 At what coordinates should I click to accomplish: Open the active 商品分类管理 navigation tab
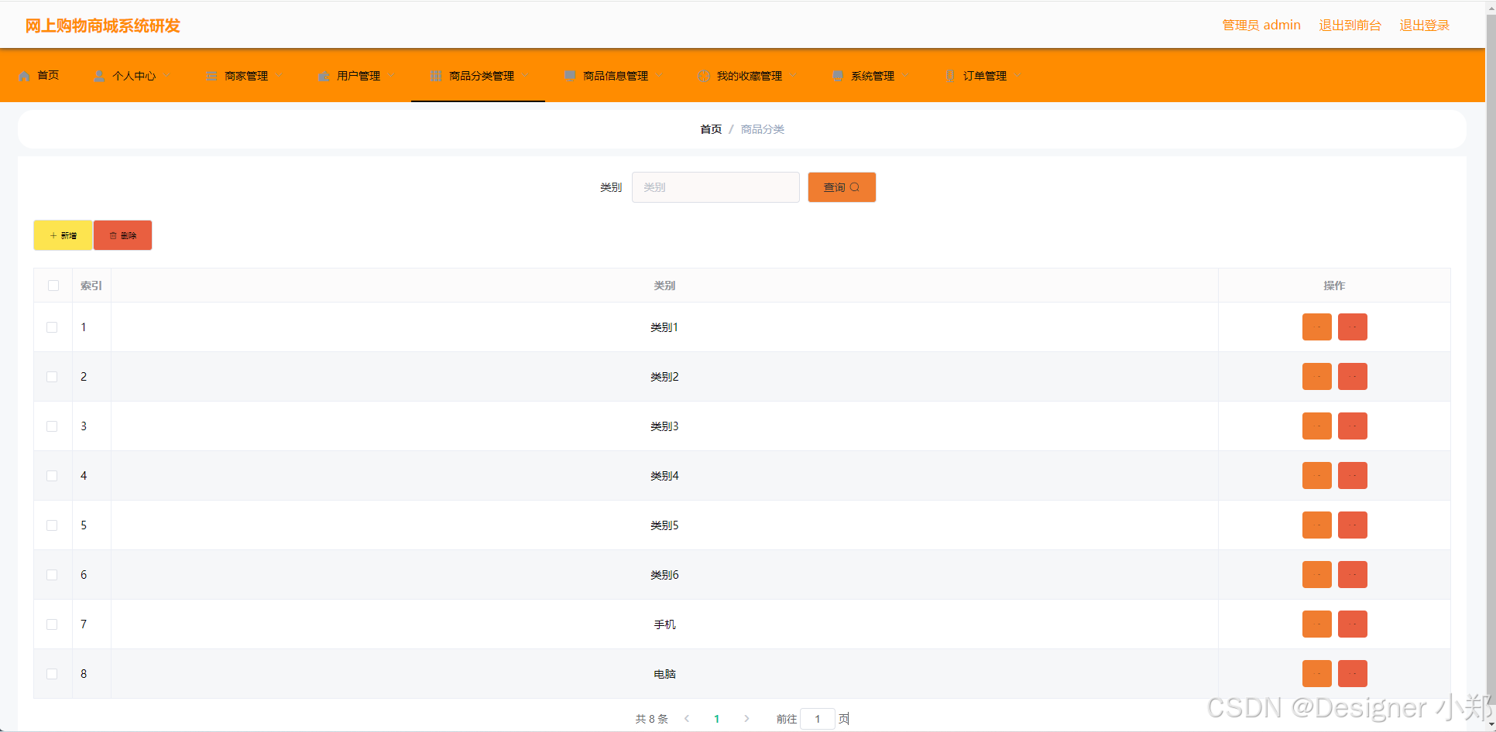tap(478, 76)
